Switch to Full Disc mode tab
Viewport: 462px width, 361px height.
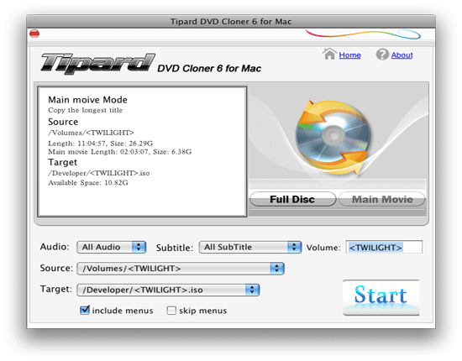[292, 199]
